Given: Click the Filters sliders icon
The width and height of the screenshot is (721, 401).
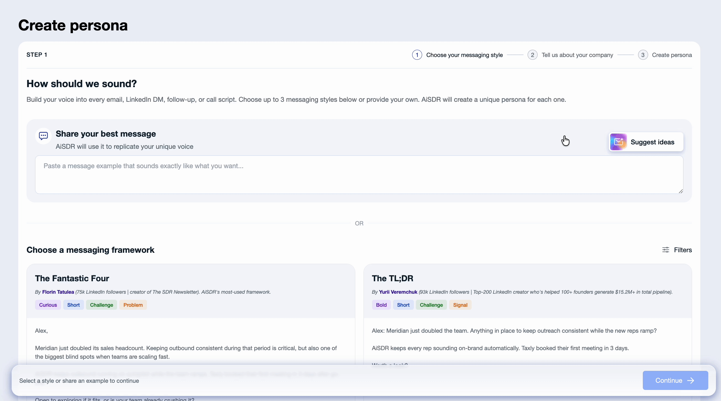Looking at the screenshot, I should pyautogui.click(x=665, y=250).
